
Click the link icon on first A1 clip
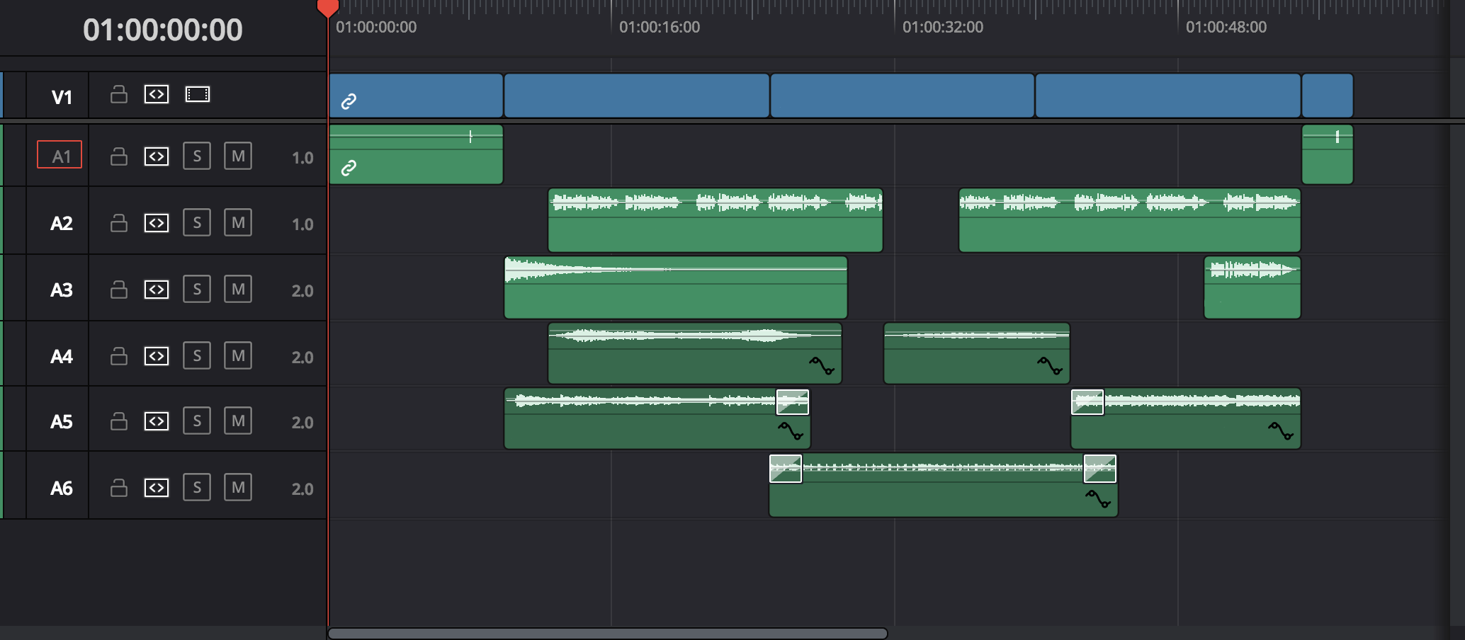coord(349,168)
